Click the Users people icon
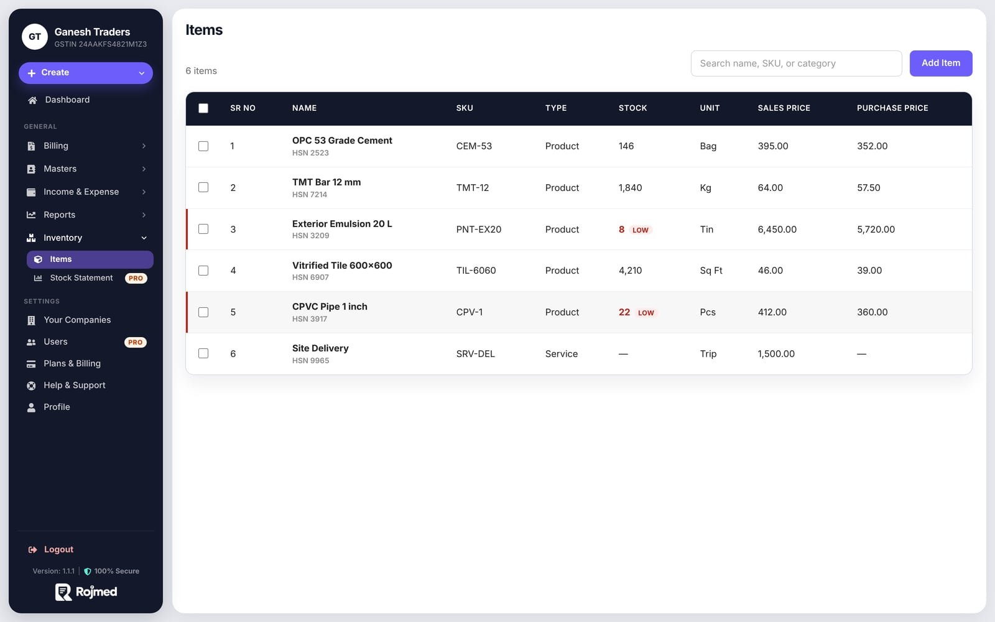 [x=31, y=342]
